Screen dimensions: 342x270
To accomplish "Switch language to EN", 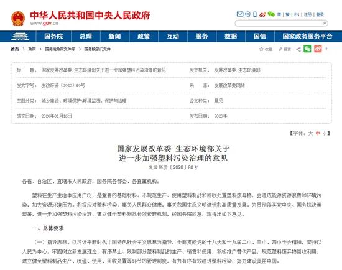I will tap(297, 15).
